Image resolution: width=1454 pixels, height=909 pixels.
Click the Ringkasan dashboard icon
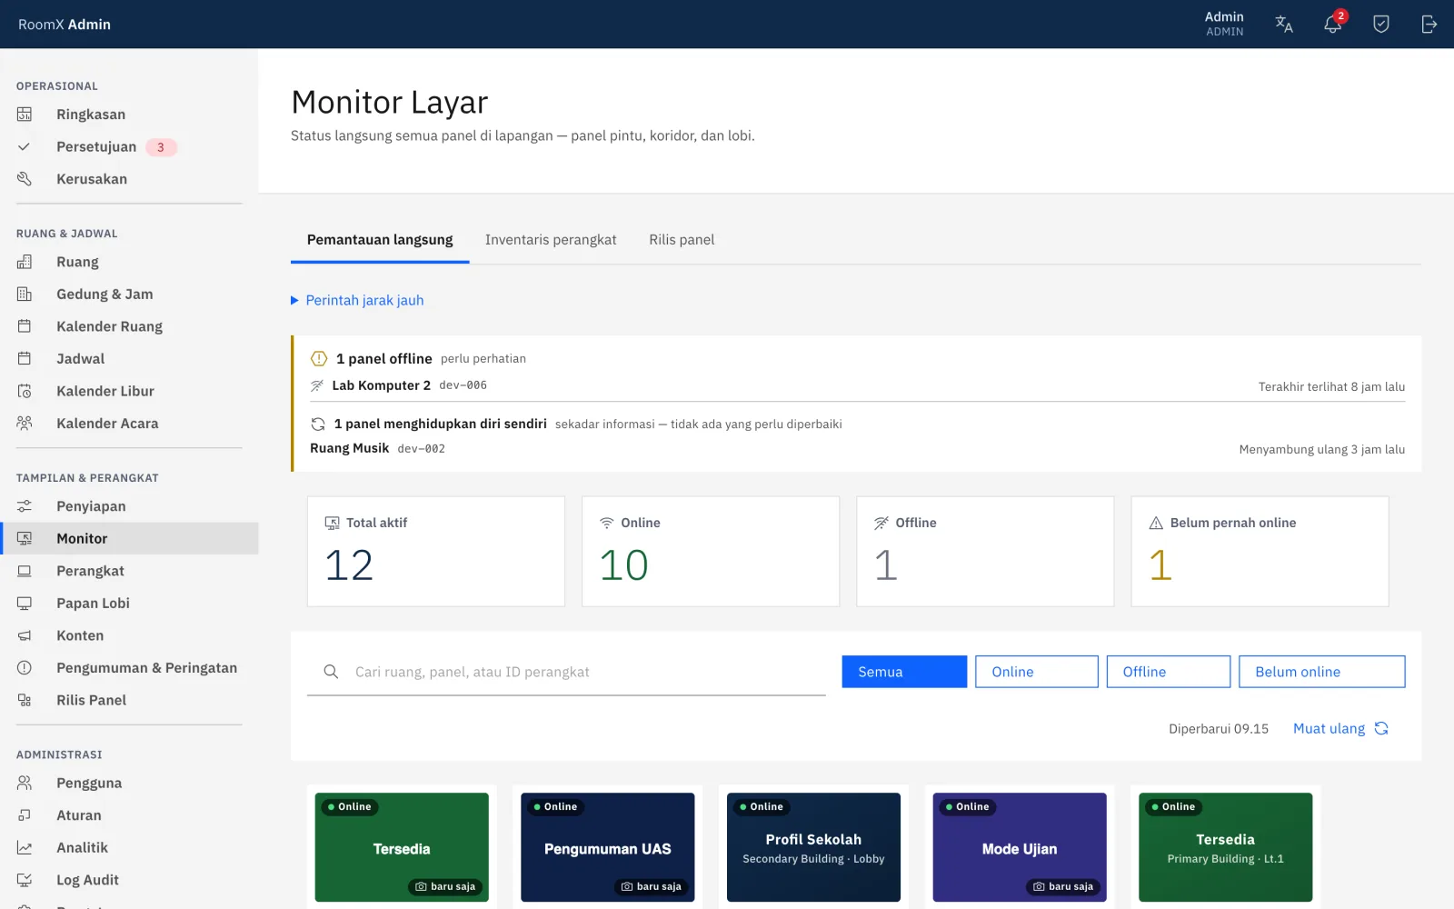pos(25,115)
